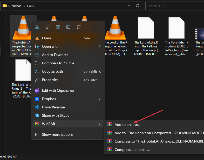Click the star icon for Add to Favorites
204x160 pixels.
pyautogui.click(x=37, y=55)
